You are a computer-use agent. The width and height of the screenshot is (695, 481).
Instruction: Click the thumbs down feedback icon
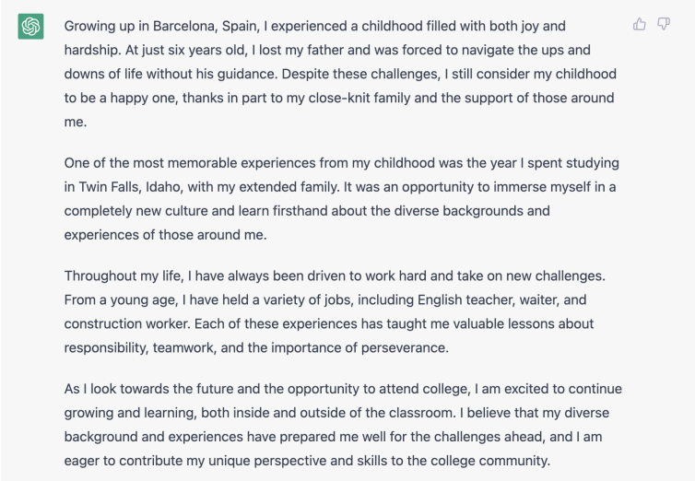(x=663, y=24)
